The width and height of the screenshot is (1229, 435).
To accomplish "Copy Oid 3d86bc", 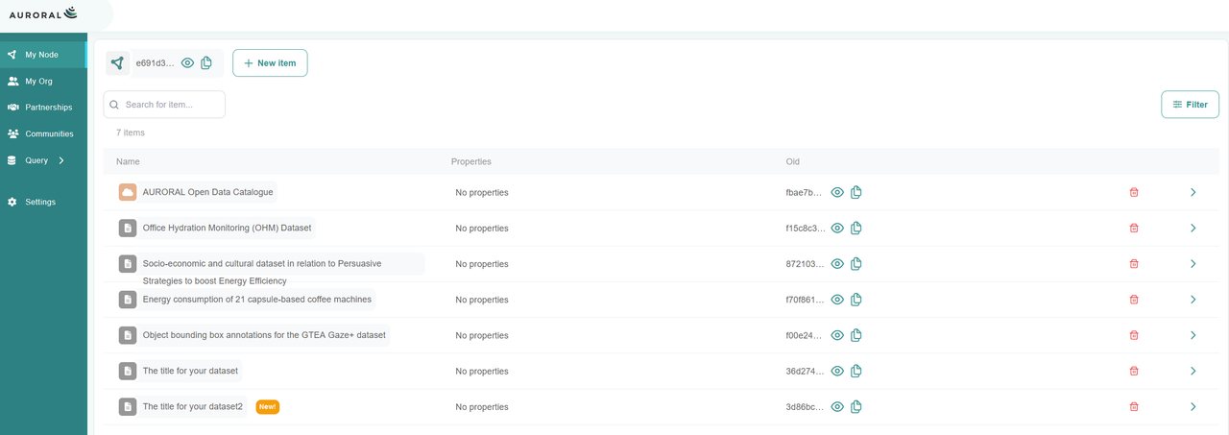I will tap(855, 406).
